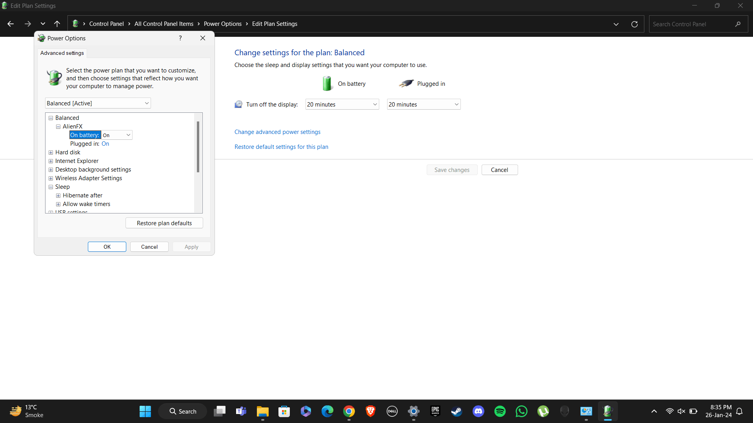This screenshot has height=423, width=753.
Task: Click Restore plan defaults button
Action: pos(164,223)
